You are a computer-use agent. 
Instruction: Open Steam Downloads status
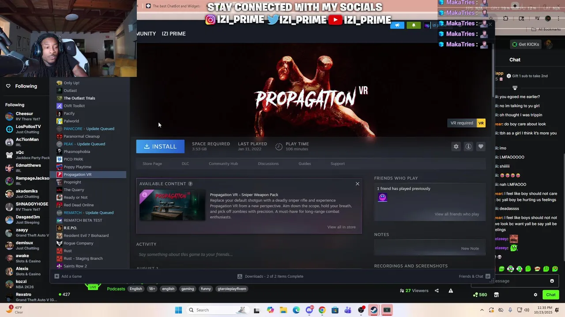click(270, 276)
